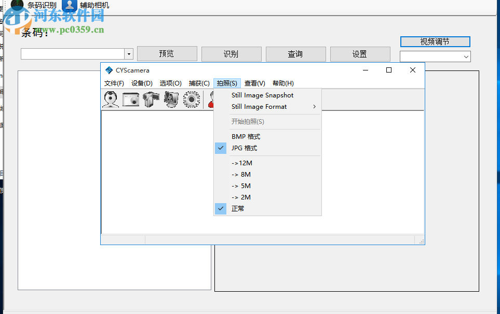This screenshot has width=500, height=314.
Task: Click the video camcorder icon in CYScamera toolbar
Action: tap(151, 99)
